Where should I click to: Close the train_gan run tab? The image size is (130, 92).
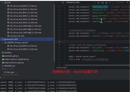click(16, 72)
